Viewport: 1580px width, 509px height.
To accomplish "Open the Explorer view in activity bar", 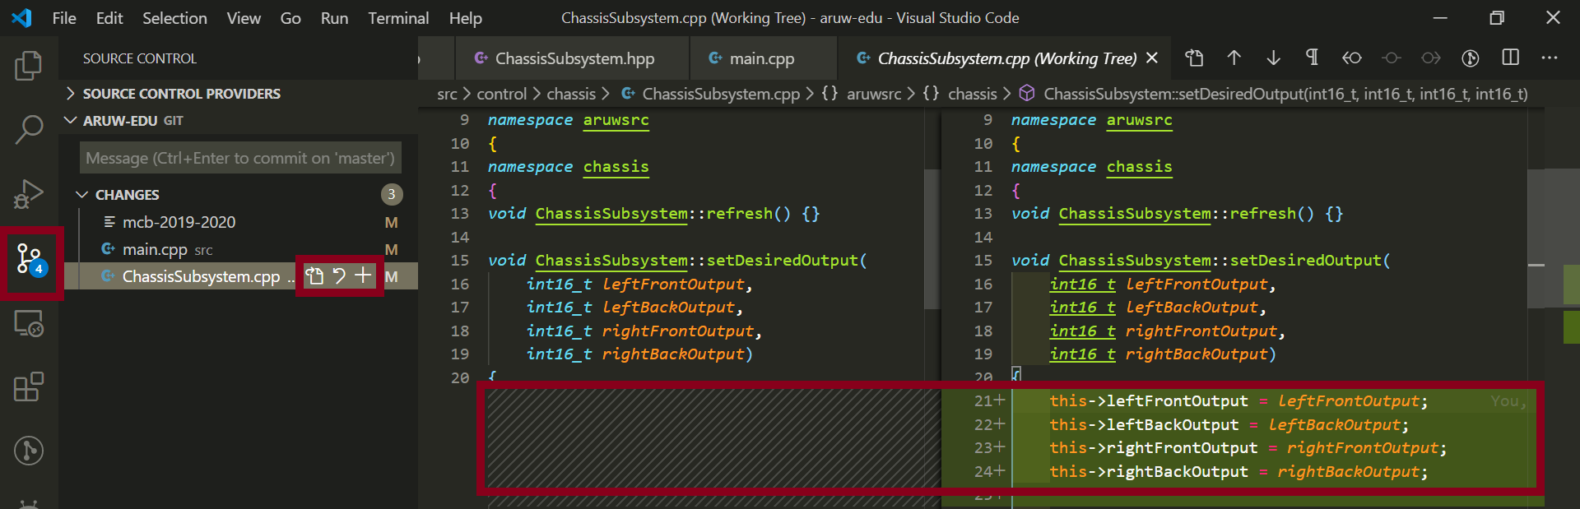I will click(29, 66).
